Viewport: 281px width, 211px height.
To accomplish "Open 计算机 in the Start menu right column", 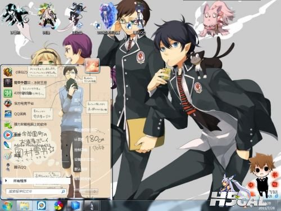I will coord(79,140).
